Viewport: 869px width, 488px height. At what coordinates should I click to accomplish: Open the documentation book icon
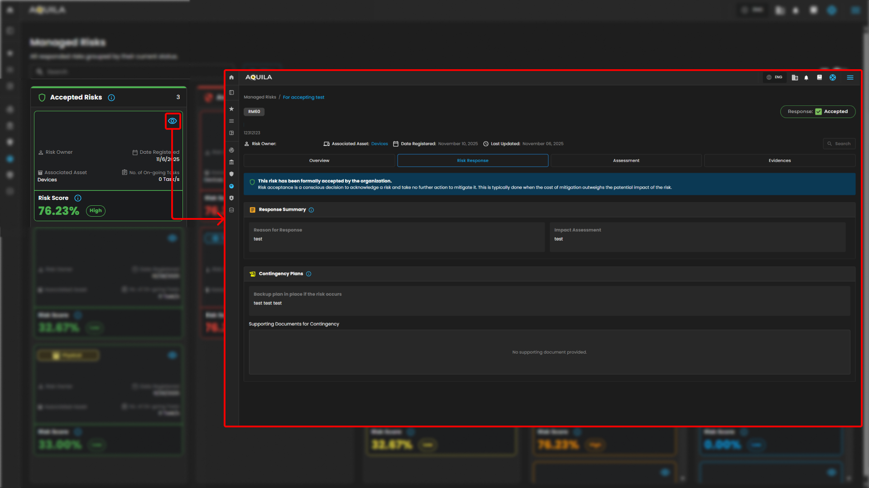click(x=819, y=77)
